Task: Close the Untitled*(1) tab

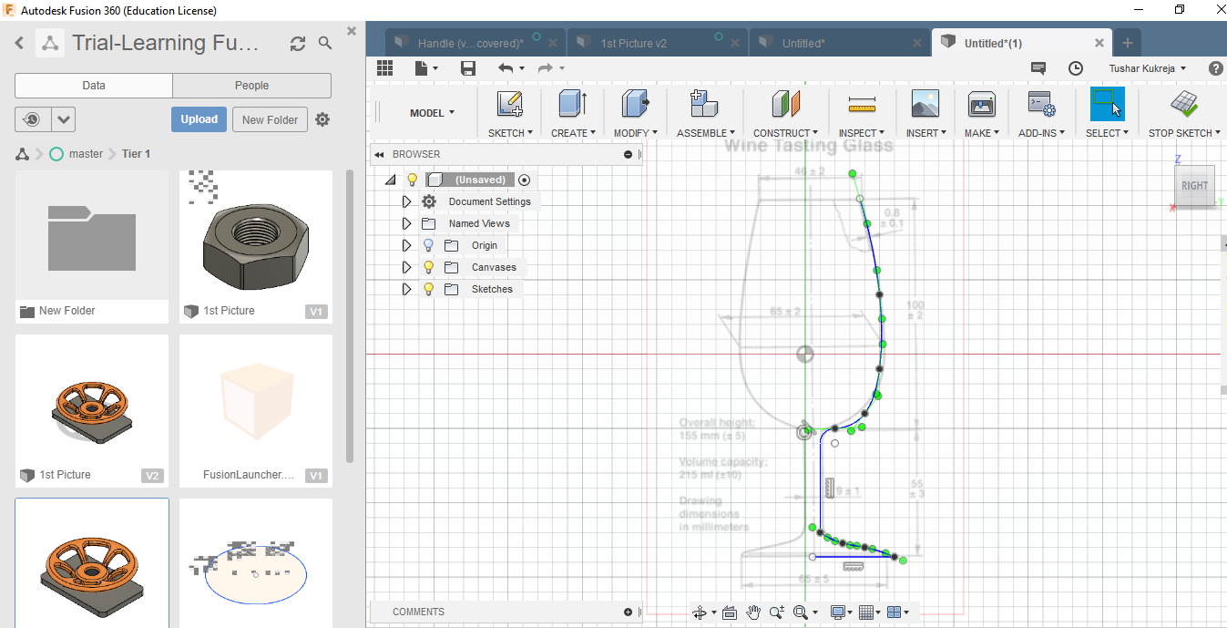Action: [x=1099, y=43]
